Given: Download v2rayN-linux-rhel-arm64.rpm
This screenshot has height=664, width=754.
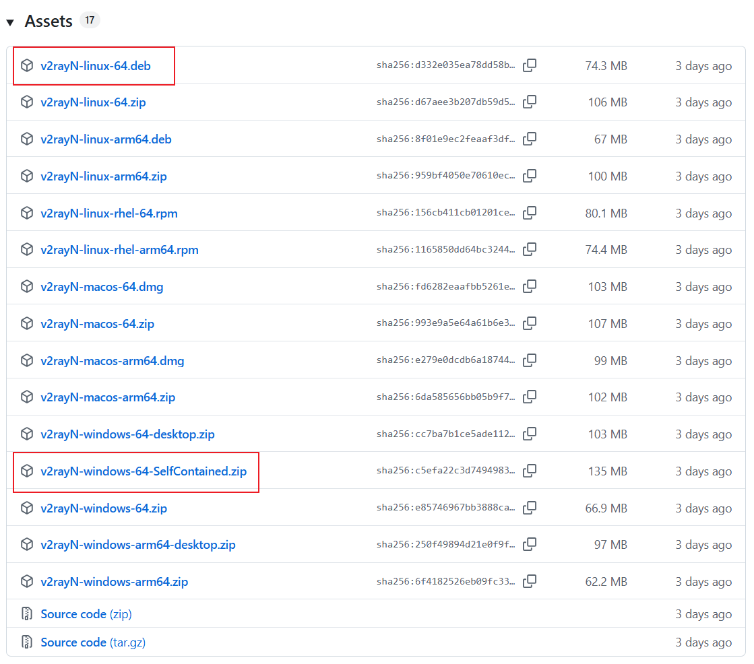Looking at the screenshot, I should tap(119, 250).
